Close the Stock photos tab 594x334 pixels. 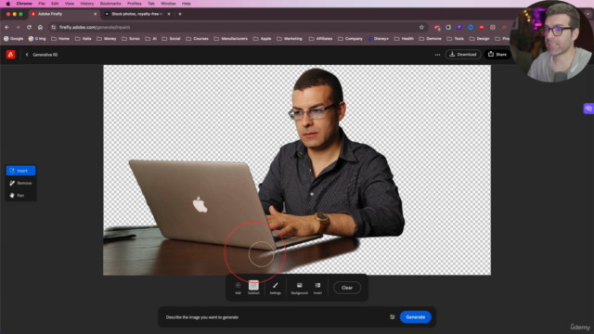point(169,14)
